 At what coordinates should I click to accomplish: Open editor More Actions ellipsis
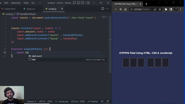click(x=107, y=8)
